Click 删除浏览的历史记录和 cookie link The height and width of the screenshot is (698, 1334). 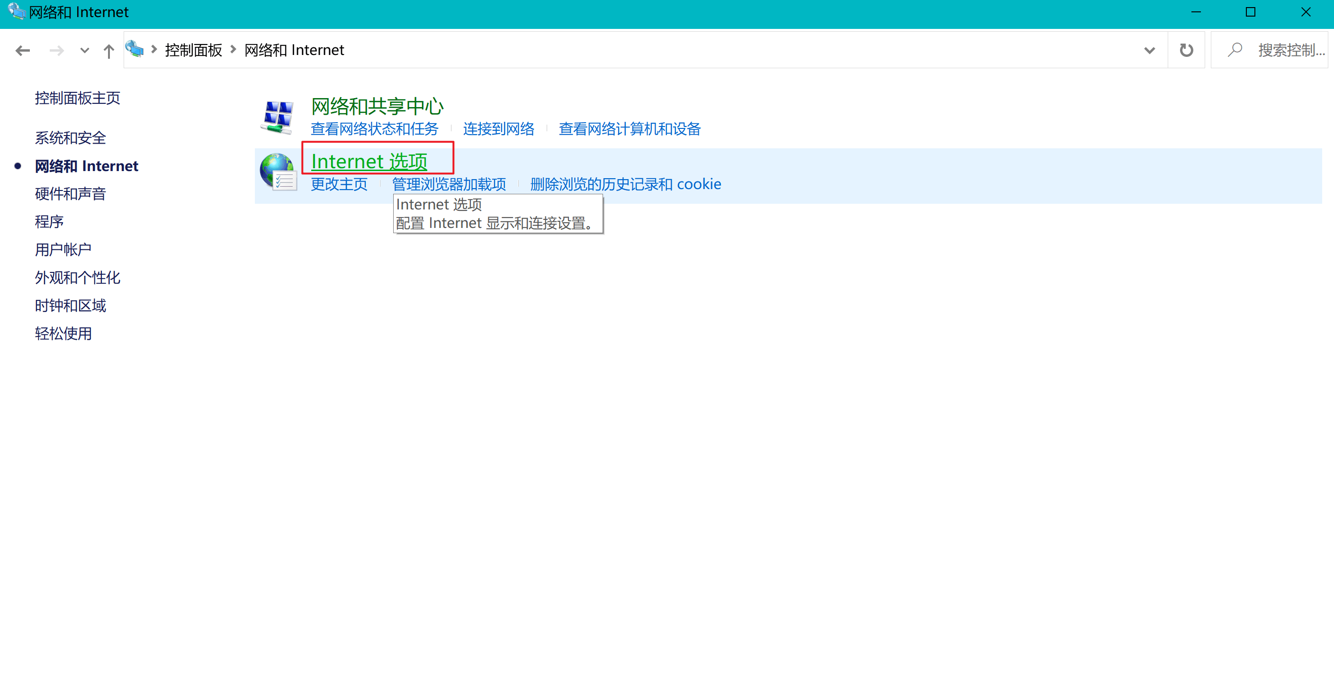click(x=625, y=184)
